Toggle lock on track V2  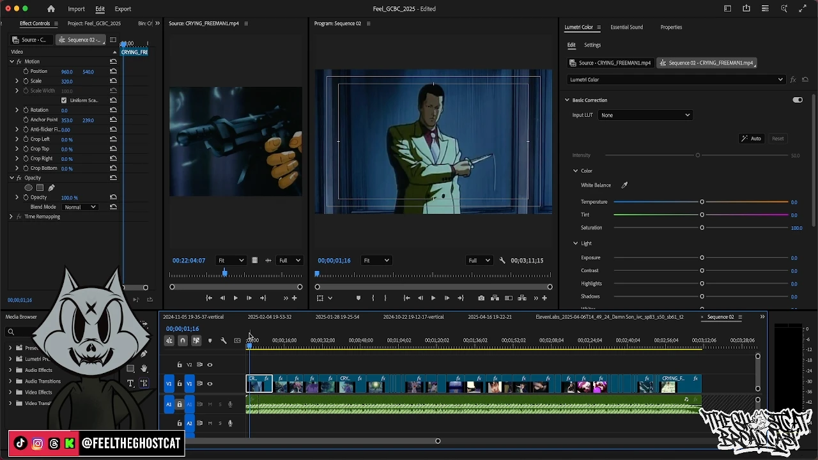(x=180, y=365)
